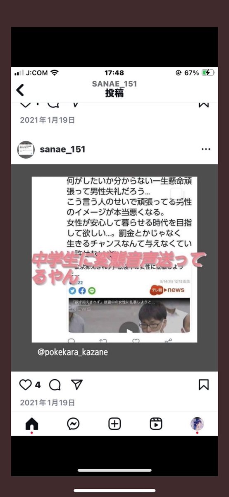Click the Facebook share icon in the post
This screenshot has height=497, width=229.
click(82, 291)
